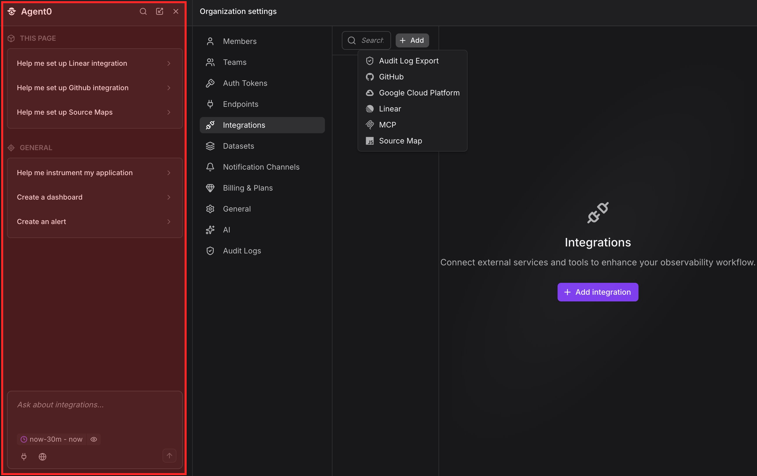Click the send arrow in chat box
This screenshot has height=476, width=757.
pos(169,455)
